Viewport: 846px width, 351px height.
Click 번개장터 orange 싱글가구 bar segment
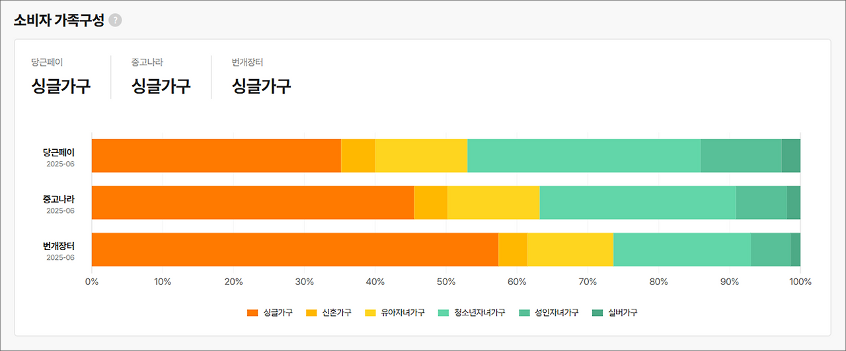(295, 249)
